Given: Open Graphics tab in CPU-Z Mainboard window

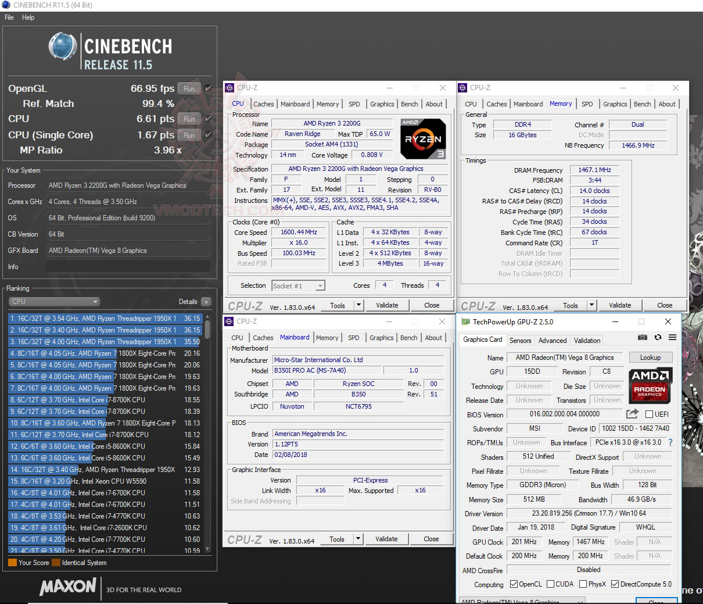Looking at the screenshot, I should [382, 338].
